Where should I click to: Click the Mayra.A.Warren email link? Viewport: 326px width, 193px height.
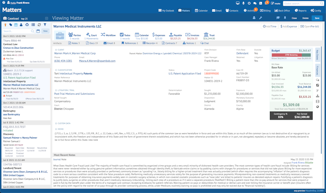tap(97, 61)
